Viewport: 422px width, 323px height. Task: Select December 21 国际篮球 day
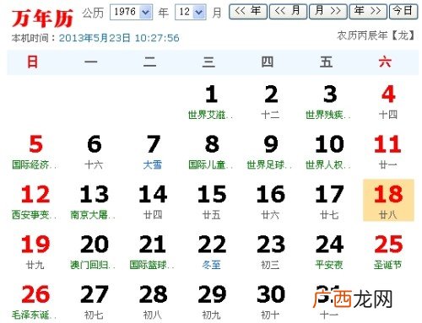[153, 252]
